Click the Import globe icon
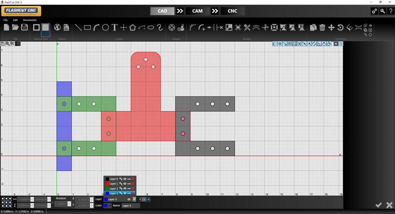Image resolution: width=395 pixels, height=214 pixels. 57,27
